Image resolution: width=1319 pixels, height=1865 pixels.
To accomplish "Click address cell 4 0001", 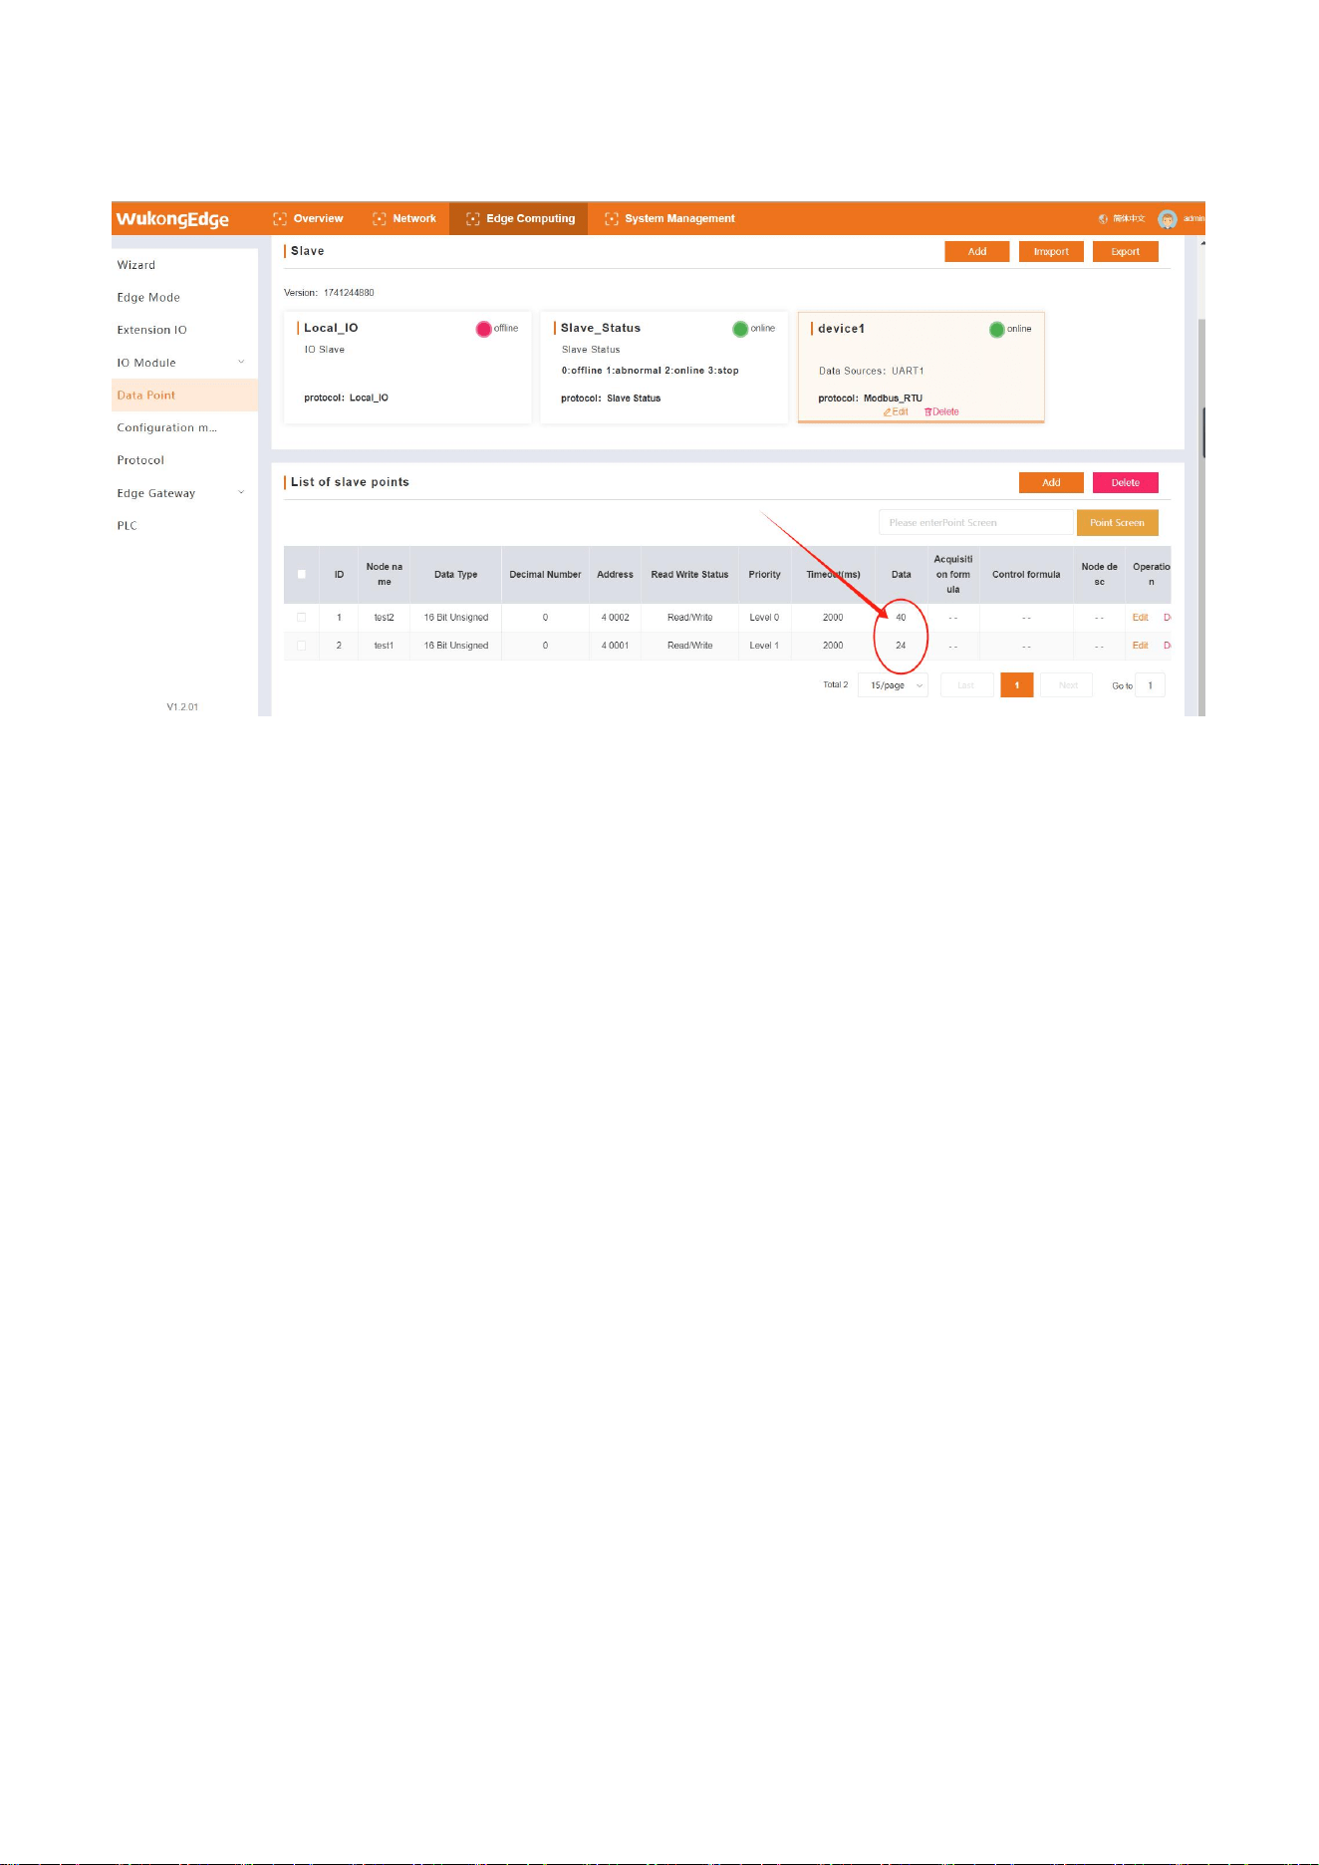I will (616, 646).
